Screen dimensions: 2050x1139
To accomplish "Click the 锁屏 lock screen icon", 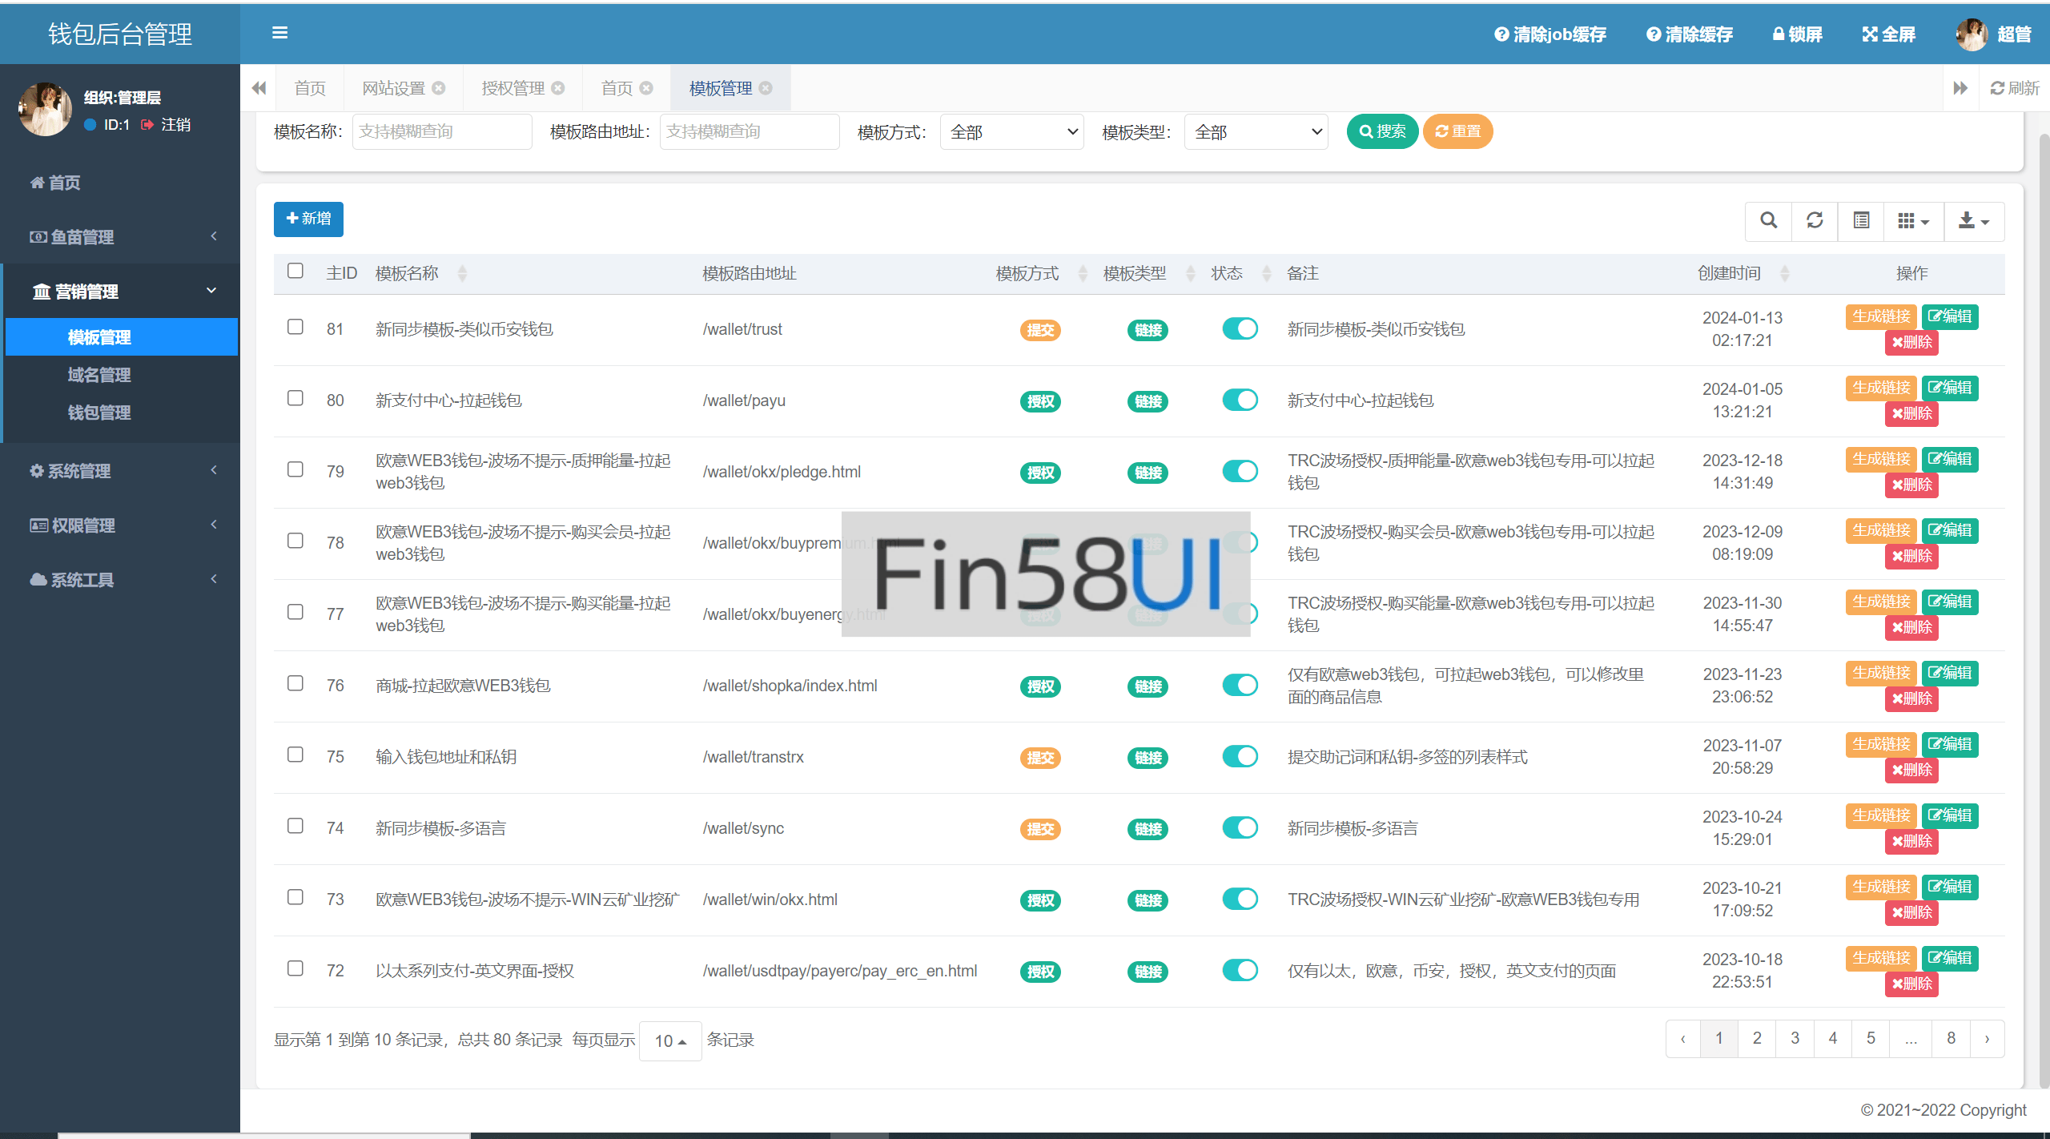I will 1778,34.
